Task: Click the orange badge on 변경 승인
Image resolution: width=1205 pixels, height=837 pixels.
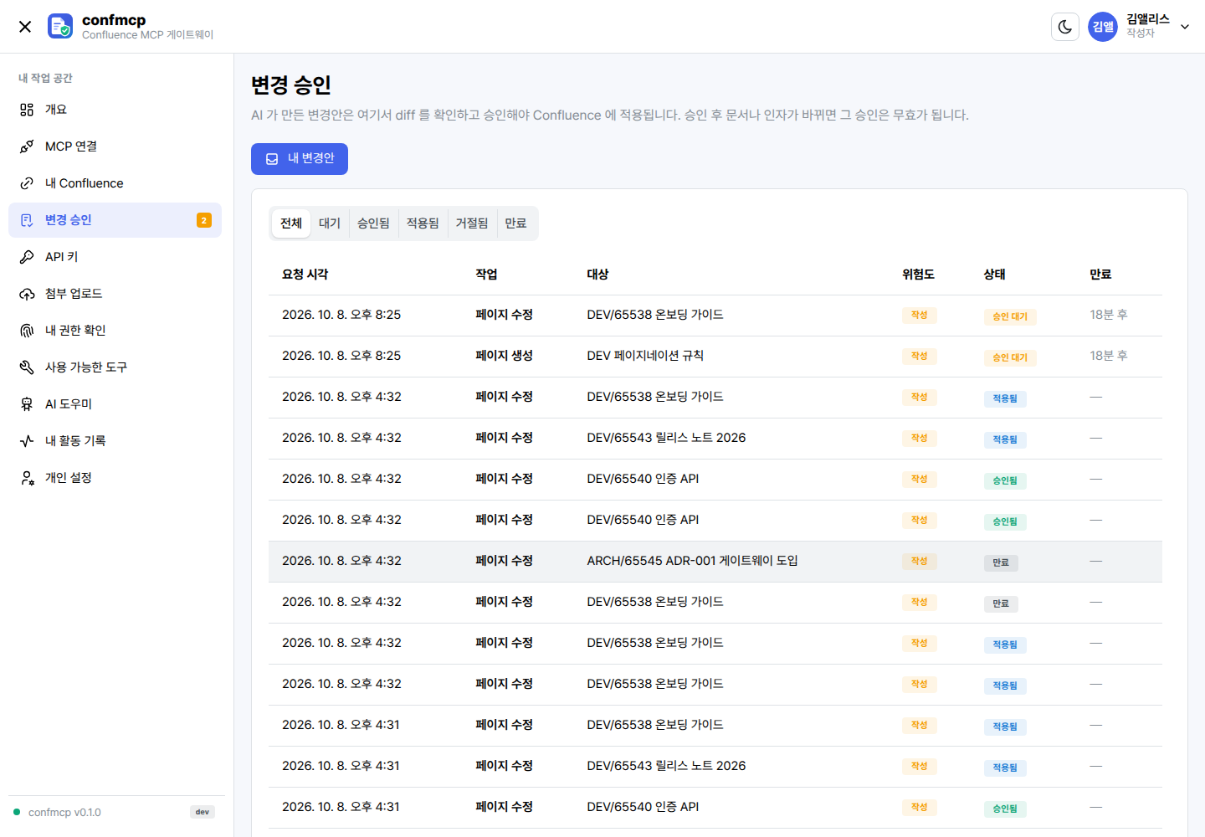Action: click(x=204, y=220)
